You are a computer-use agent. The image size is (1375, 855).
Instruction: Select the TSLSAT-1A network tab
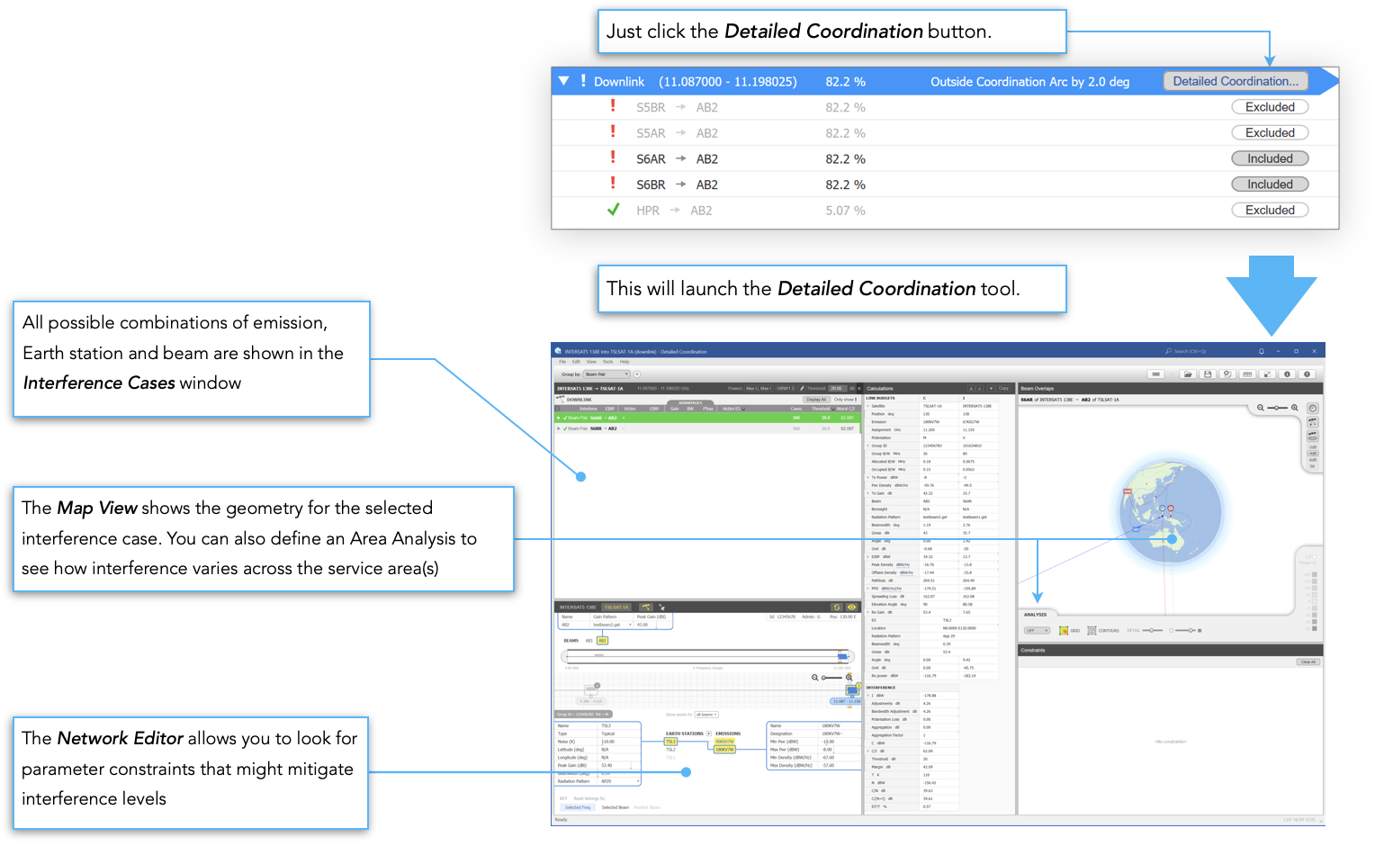[617, 607]
